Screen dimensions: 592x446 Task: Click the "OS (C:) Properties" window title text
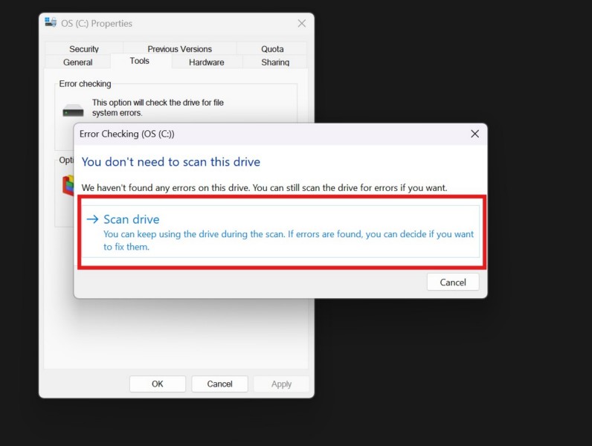tap(97, 23)
